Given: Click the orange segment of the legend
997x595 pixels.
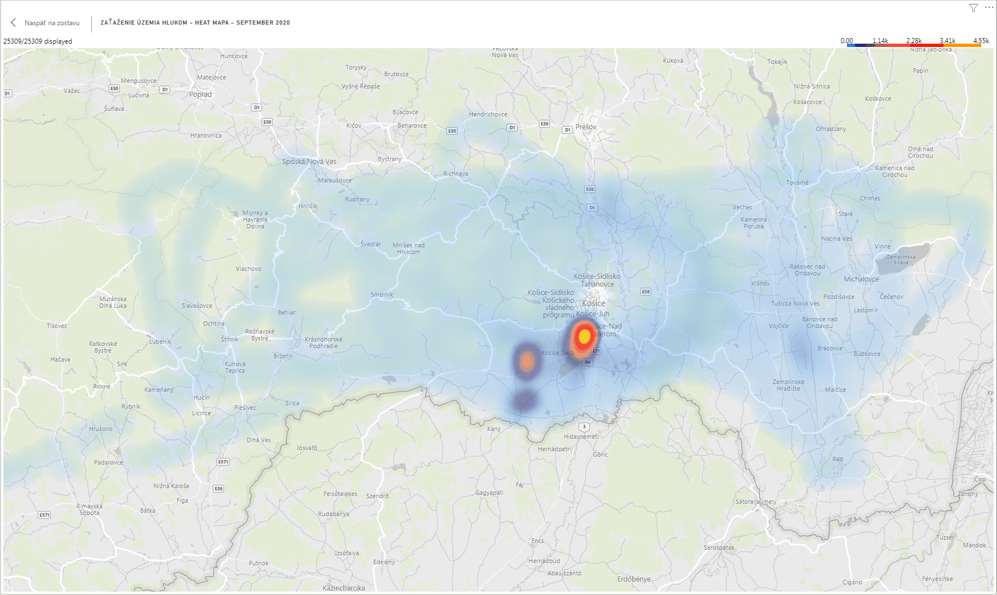Looking at the screenshot, I should click(x=965, y=45).
